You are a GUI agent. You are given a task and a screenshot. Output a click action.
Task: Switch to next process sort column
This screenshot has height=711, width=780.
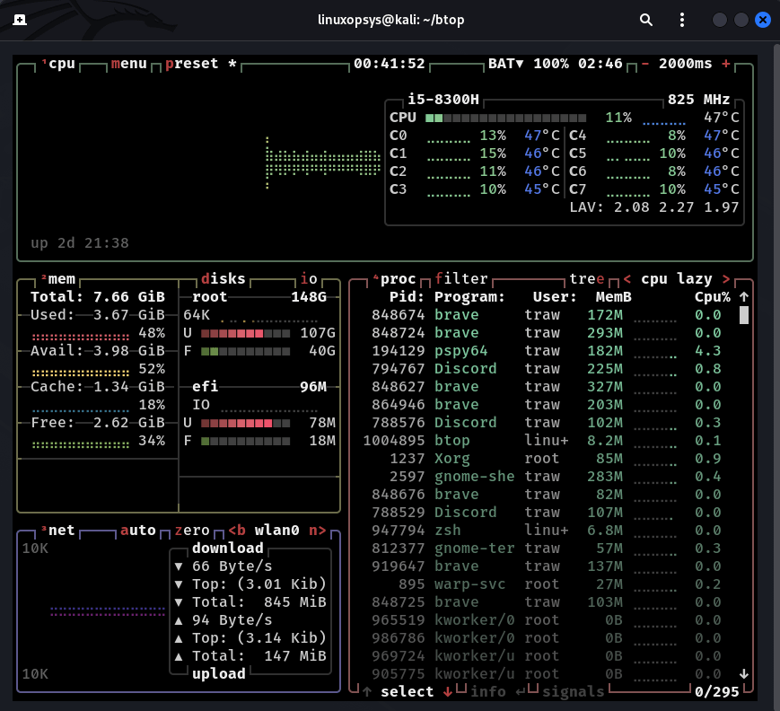point(725,279)
